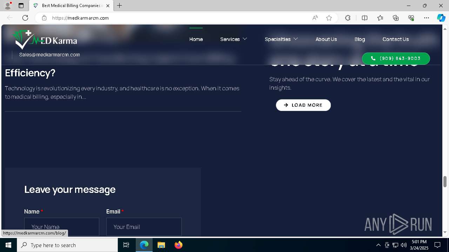Open About Us page
Image resolution: width=449 pixels, height=252 pixels.
(326, 39)
